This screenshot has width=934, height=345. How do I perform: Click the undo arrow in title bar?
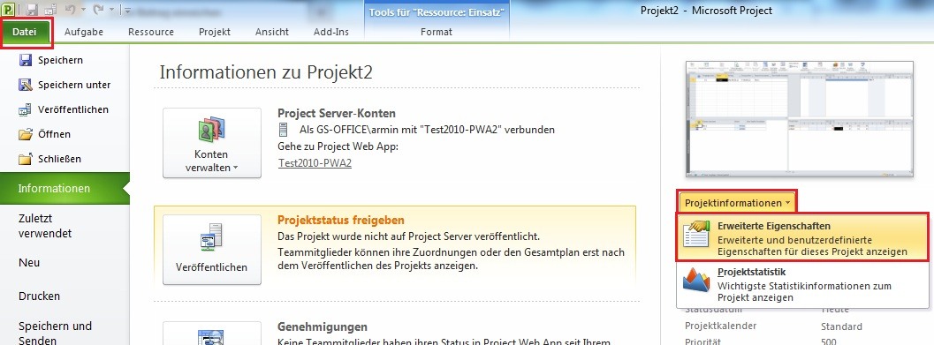pos(70,9)
